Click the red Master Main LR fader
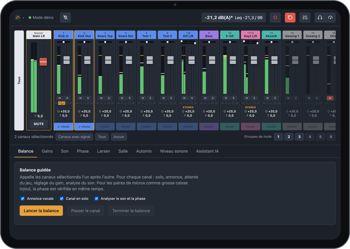350x249 pixels. 43,62
